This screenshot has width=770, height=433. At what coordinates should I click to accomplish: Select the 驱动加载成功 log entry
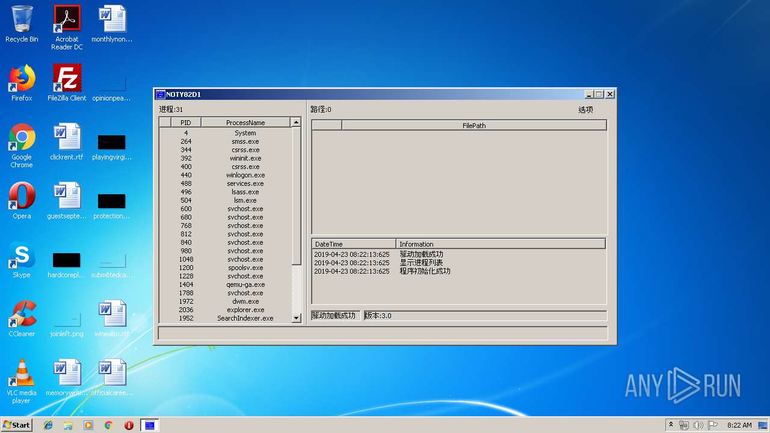coord(458,254)
